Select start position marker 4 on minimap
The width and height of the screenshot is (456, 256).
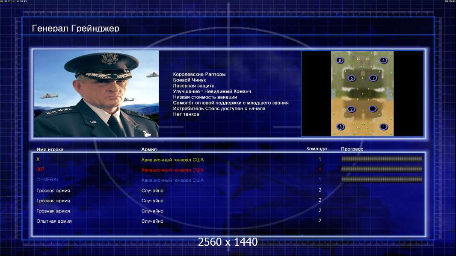coord(383,60)
